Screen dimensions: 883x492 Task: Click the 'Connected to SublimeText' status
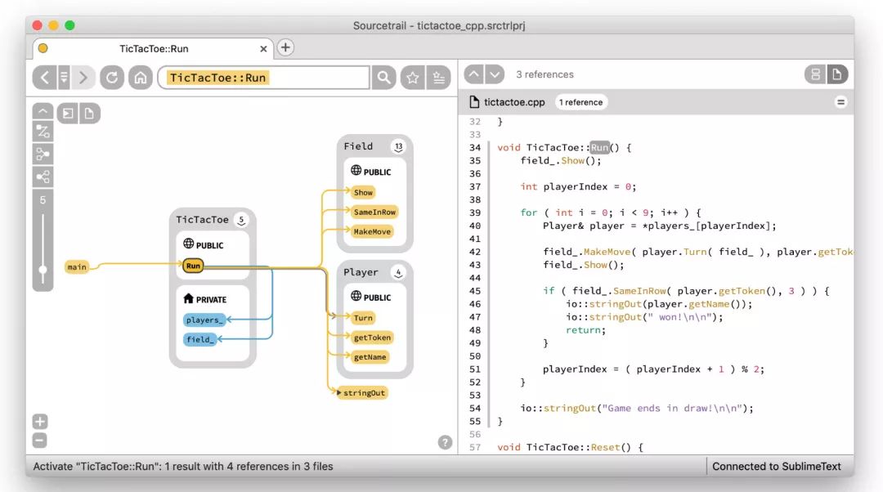click(776, 466)
